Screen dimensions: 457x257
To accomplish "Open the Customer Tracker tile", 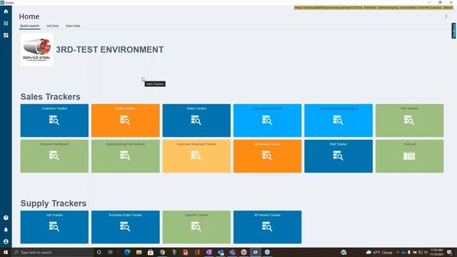I will tap(54, 121).
